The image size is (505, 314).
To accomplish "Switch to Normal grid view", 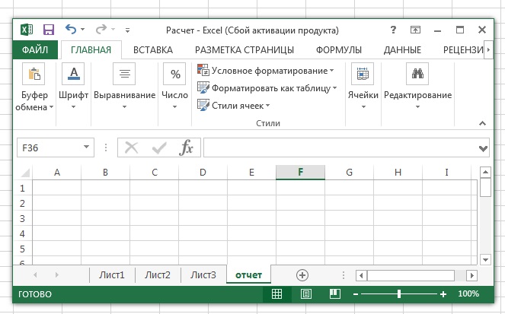I will tap(277, 293).
